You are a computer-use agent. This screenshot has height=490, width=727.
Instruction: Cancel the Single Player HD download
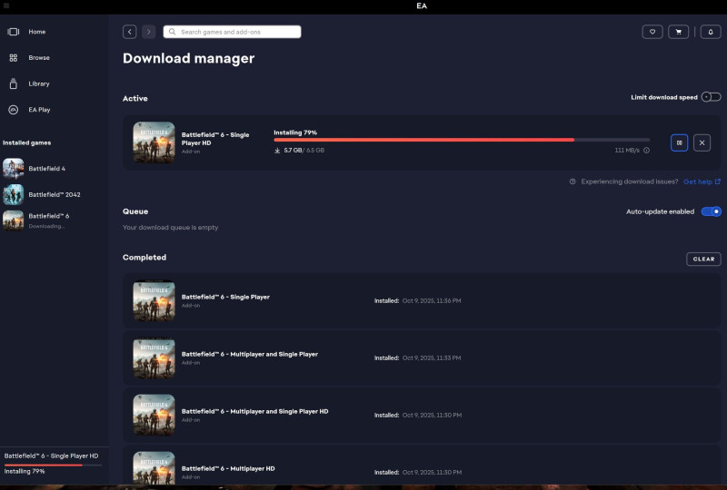point(702,142)
